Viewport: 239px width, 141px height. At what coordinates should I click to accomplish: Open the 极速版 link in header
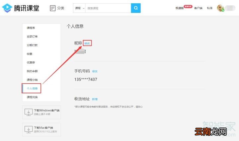click(x=180, y=8)
